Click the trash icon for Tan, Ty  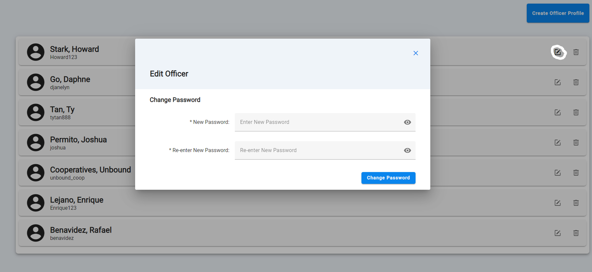pos(576,112)
